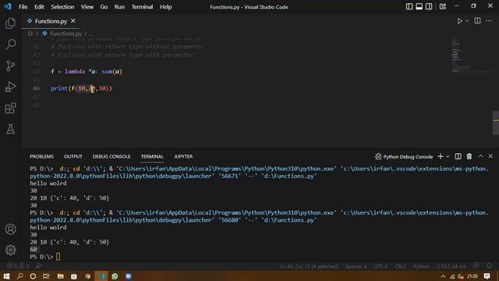
Task: Switch to the PROBLEMS panel tab
Action: point(41,156)
